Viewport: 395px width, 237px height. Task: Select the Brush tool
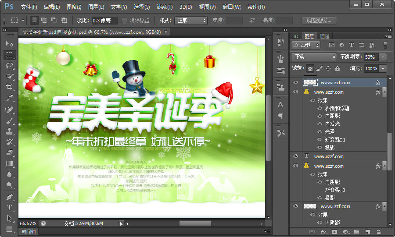click(10, 120)
